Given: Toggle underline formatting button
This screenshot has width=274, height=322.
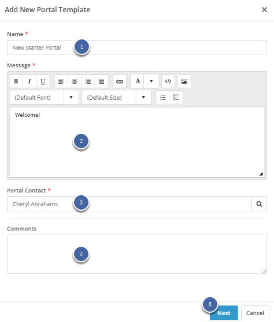Looking at the screenshot, I should [43, 81].
